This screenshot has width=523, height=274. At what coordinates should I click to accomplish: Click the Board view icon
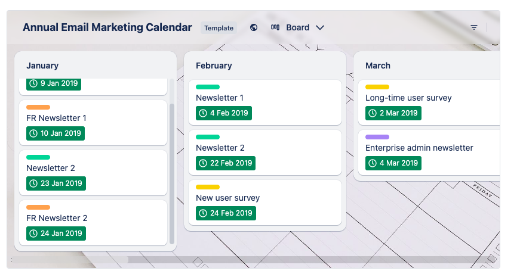[x=275, y=27]
